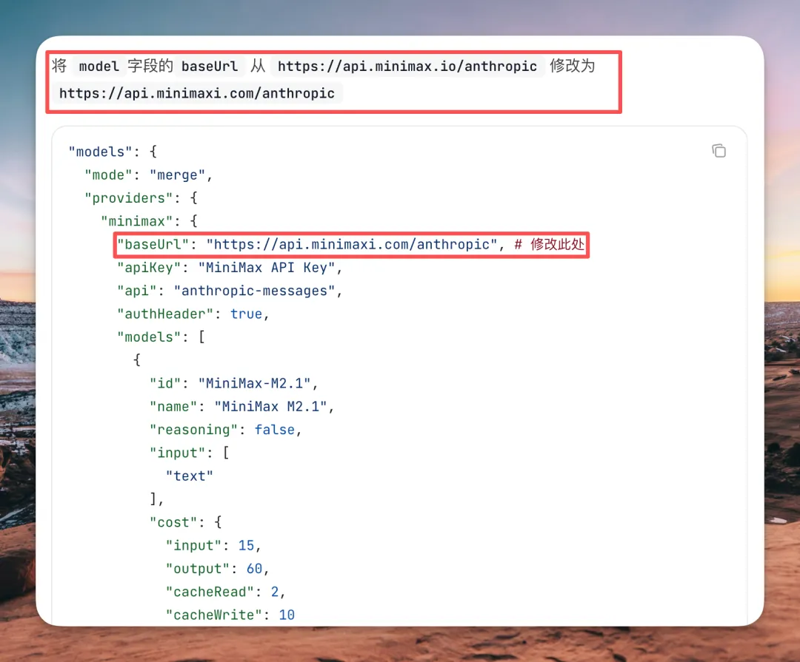800x662 pixels.
Task: Click the "minimax" provider key
Action: click(137, 221)
